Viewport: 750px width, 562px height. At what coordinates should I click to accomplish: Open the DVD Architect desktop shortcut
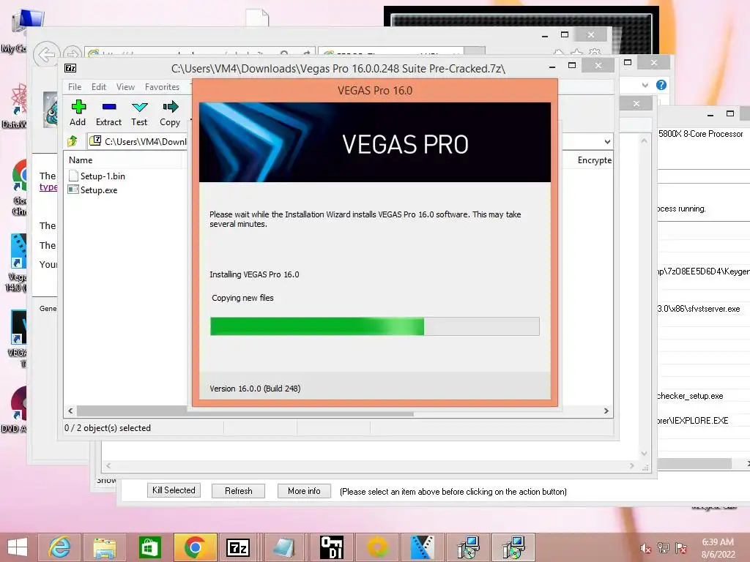(15, 410)
